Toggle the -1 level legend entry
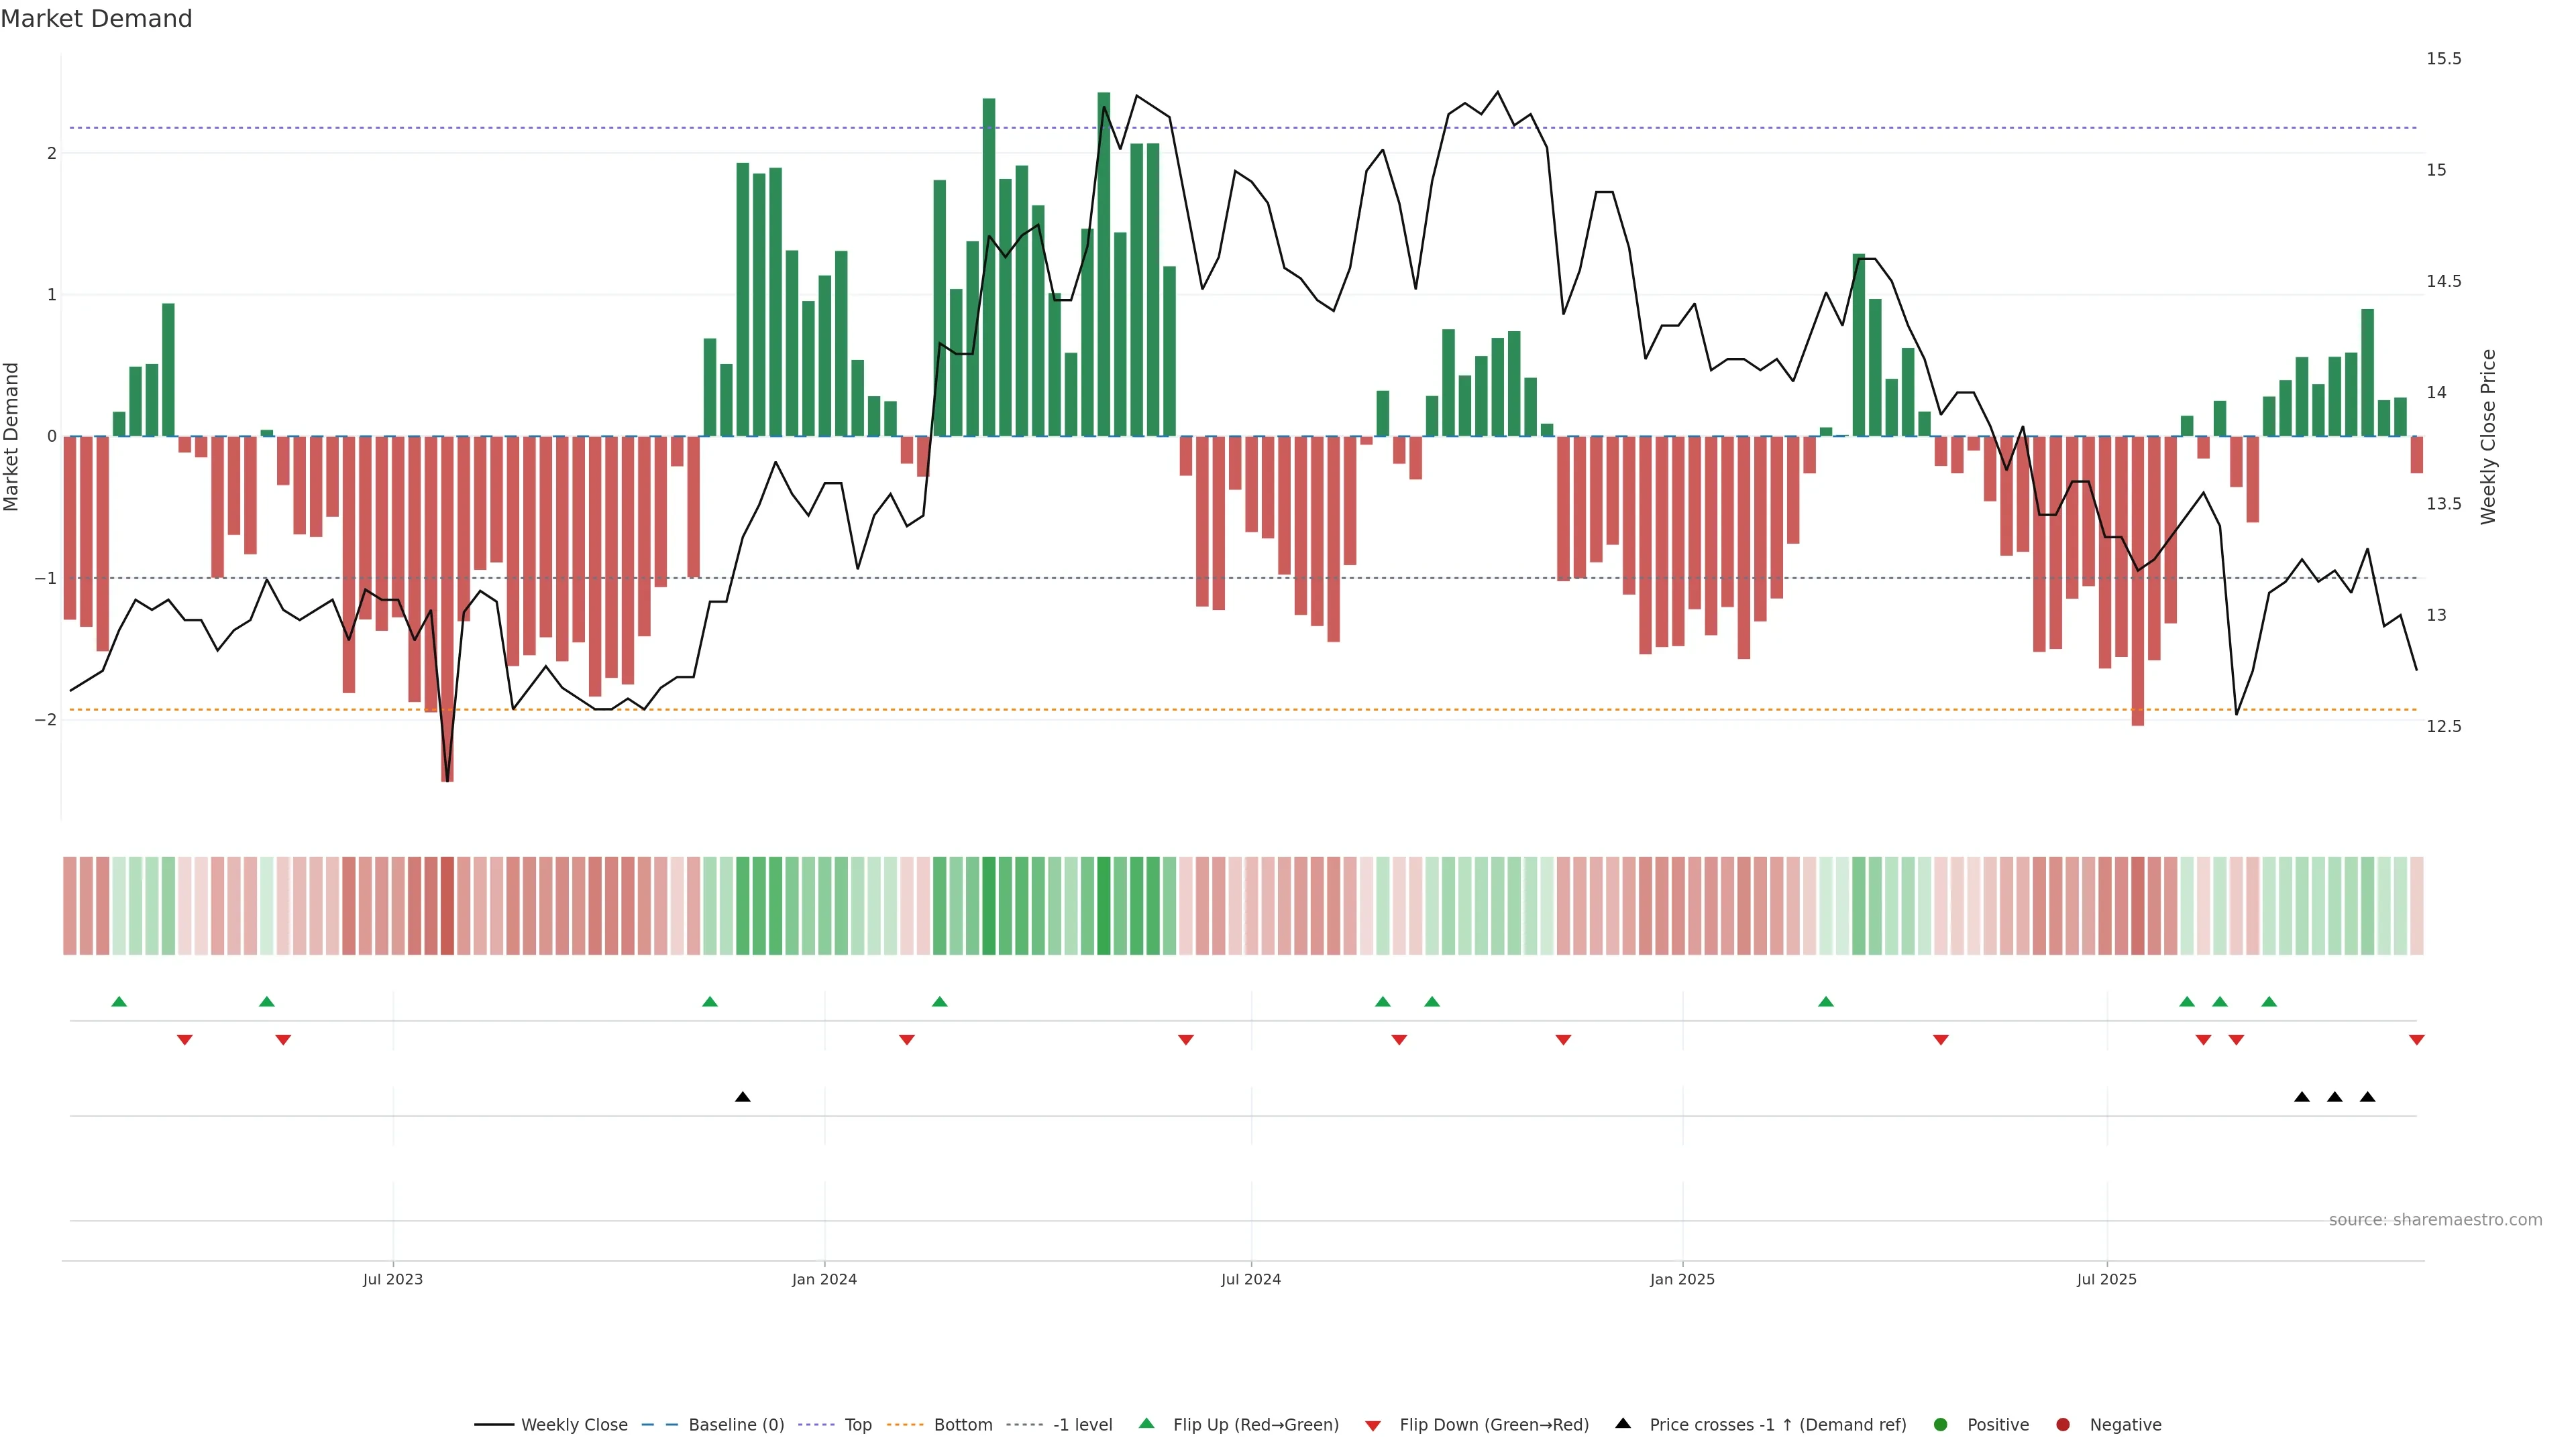This screenshot has height=1448, width=2576. 1082,1424
